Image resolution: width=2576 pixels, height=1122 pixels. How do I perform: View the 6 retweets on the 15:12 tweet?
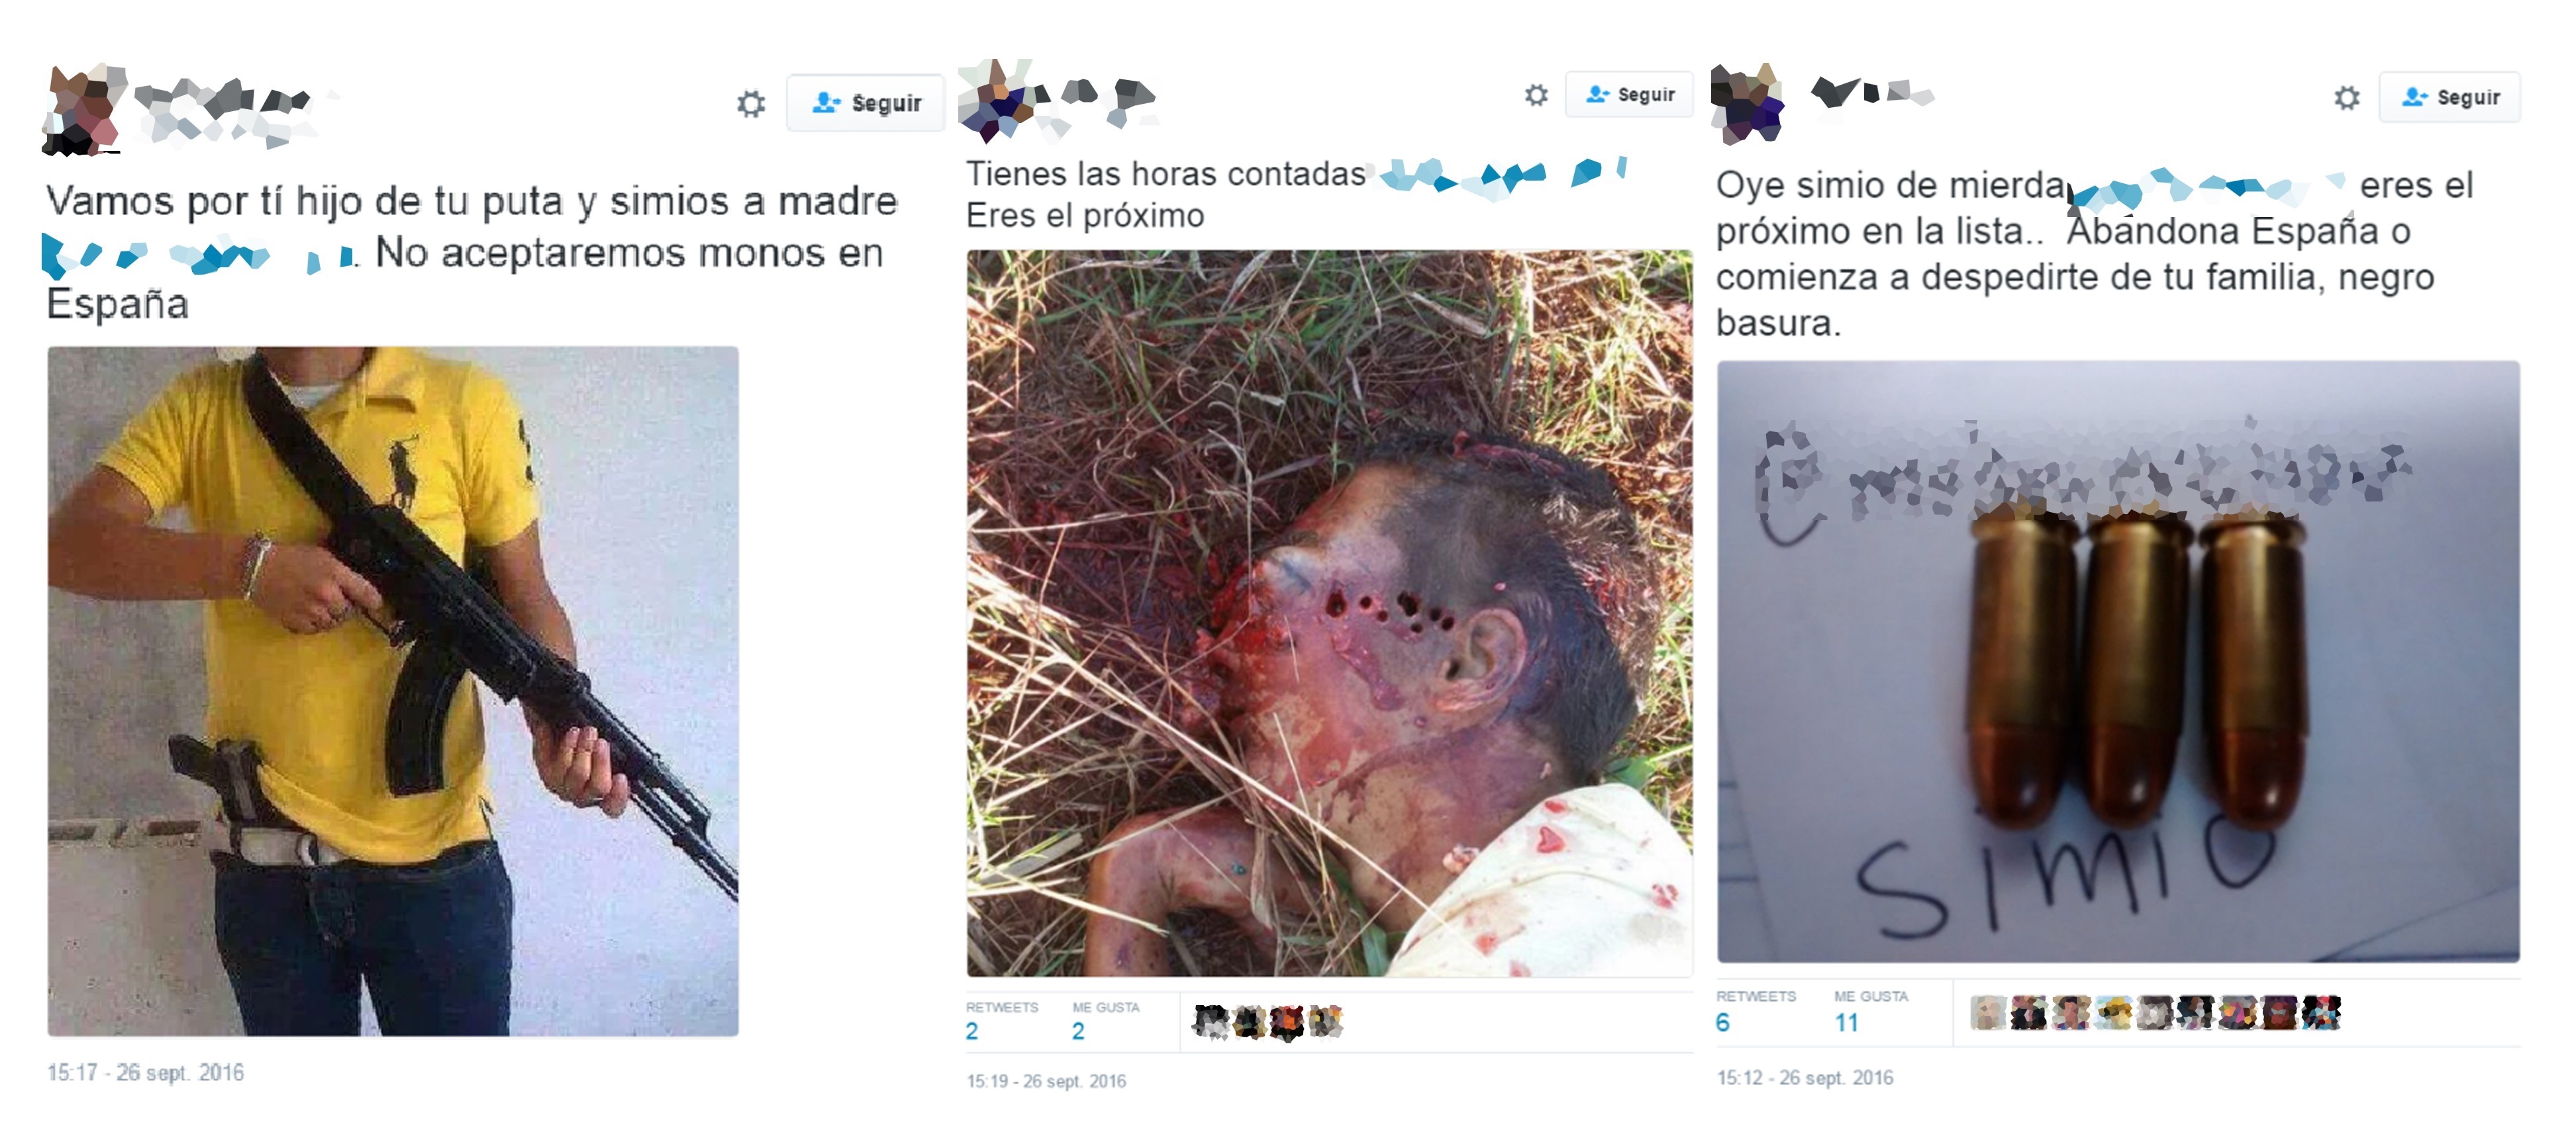click(1755, 1011)
